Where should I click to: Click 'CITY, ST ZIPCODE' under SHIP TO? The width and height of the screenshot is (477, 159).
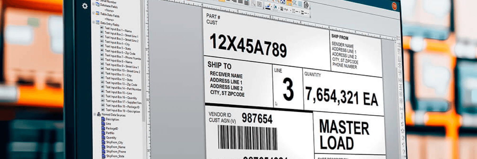click(227, 93)
